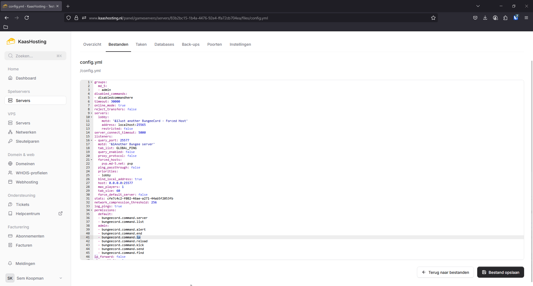Viewport: 533px width, 286px height.
Task: Click the Bestand opslaan button
Action: (x=500, y=272)
